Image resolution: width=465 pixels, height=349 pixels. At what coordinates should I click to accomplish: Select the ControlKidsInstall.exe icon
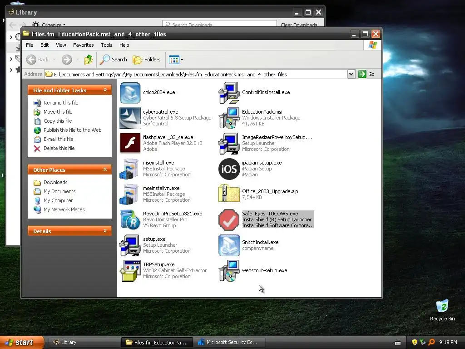click(x=229, y=93)
